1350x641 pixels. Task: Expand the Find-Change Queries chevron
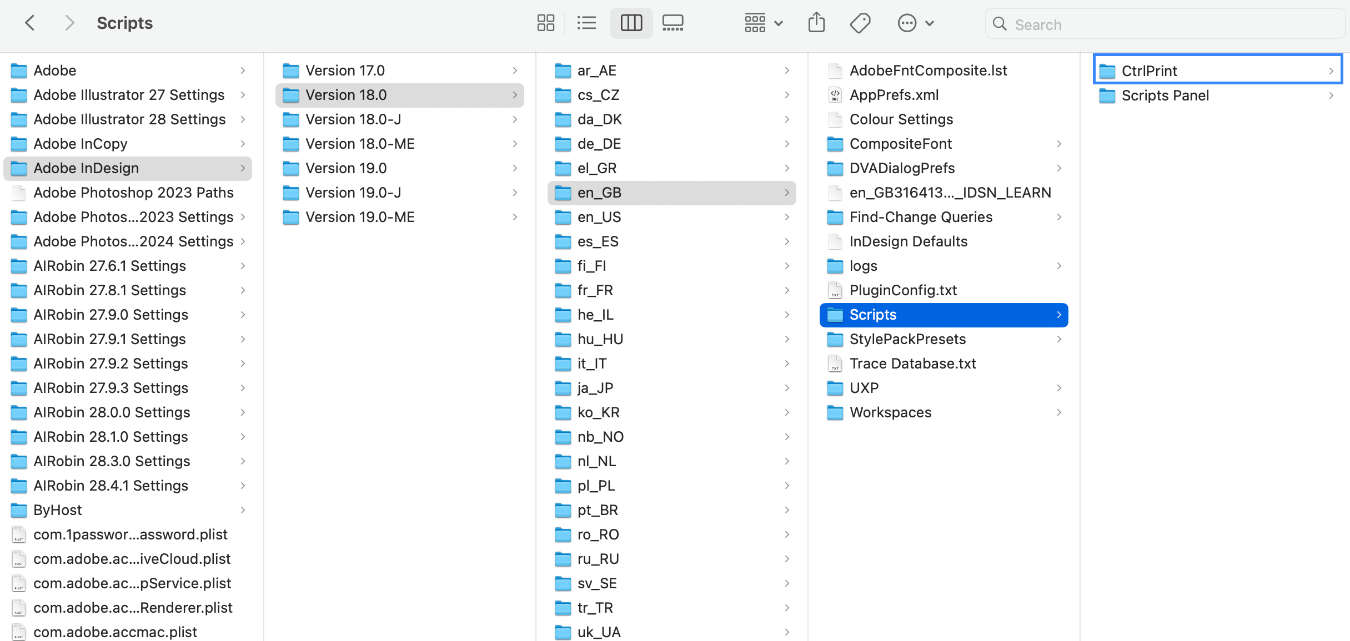click(x=1059, y=217)
